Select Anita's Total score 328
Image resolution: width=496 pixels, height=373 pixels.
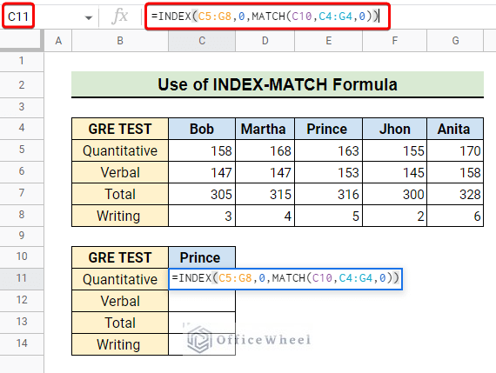pyautogui.click(x=455, y=194)
